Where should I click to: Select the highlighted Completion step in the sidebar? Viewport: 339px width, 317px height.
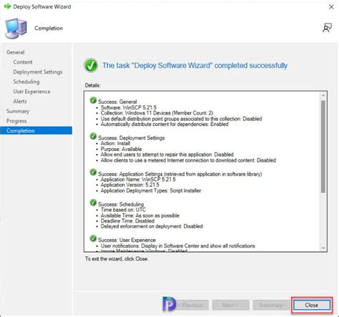coord(36,130)
